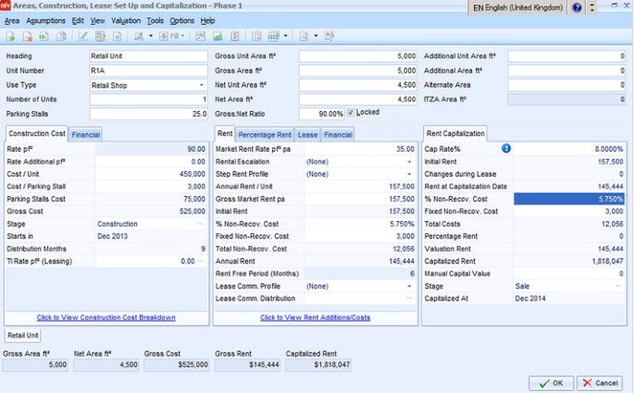Click the View Rent Additions/Costs link

coord(315,317)
